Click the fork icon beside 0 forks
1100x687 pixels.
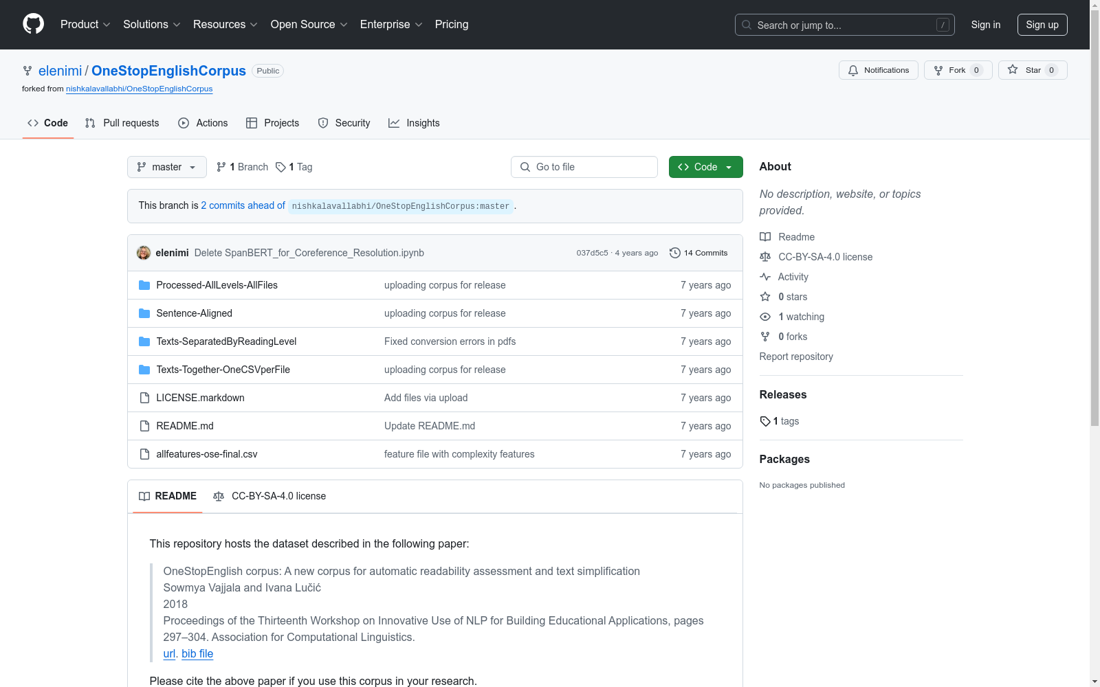765,337
